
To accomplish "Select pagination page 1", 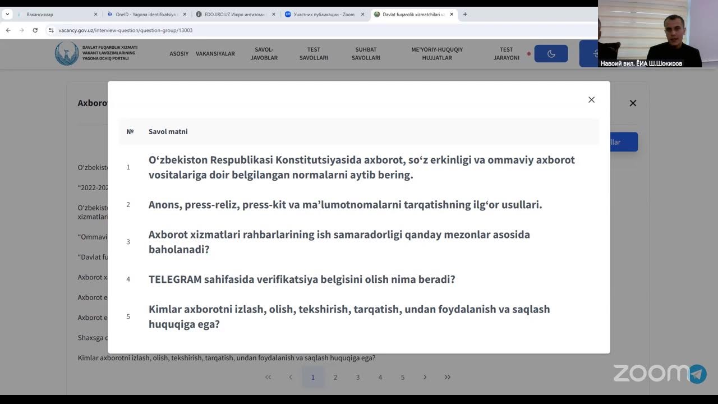I will pos(313,377).
